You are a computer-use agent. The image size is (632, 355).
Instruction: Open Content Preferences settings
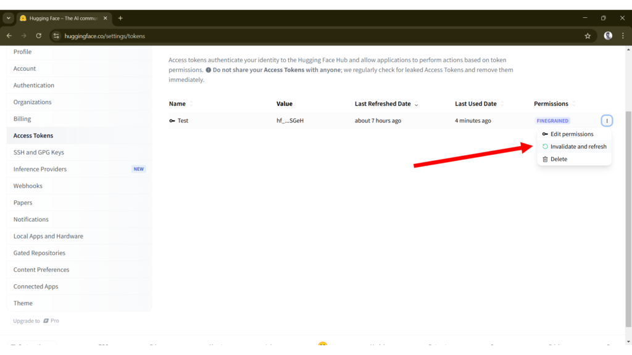tap(80, 270)
